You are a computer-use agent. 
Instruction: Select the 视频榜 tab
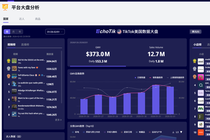pos(11,45)
